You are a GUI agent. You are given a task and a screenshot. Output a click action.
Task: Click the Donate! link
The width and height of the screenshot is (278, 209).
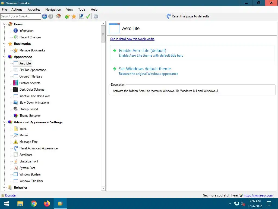[x=11, y=195]
